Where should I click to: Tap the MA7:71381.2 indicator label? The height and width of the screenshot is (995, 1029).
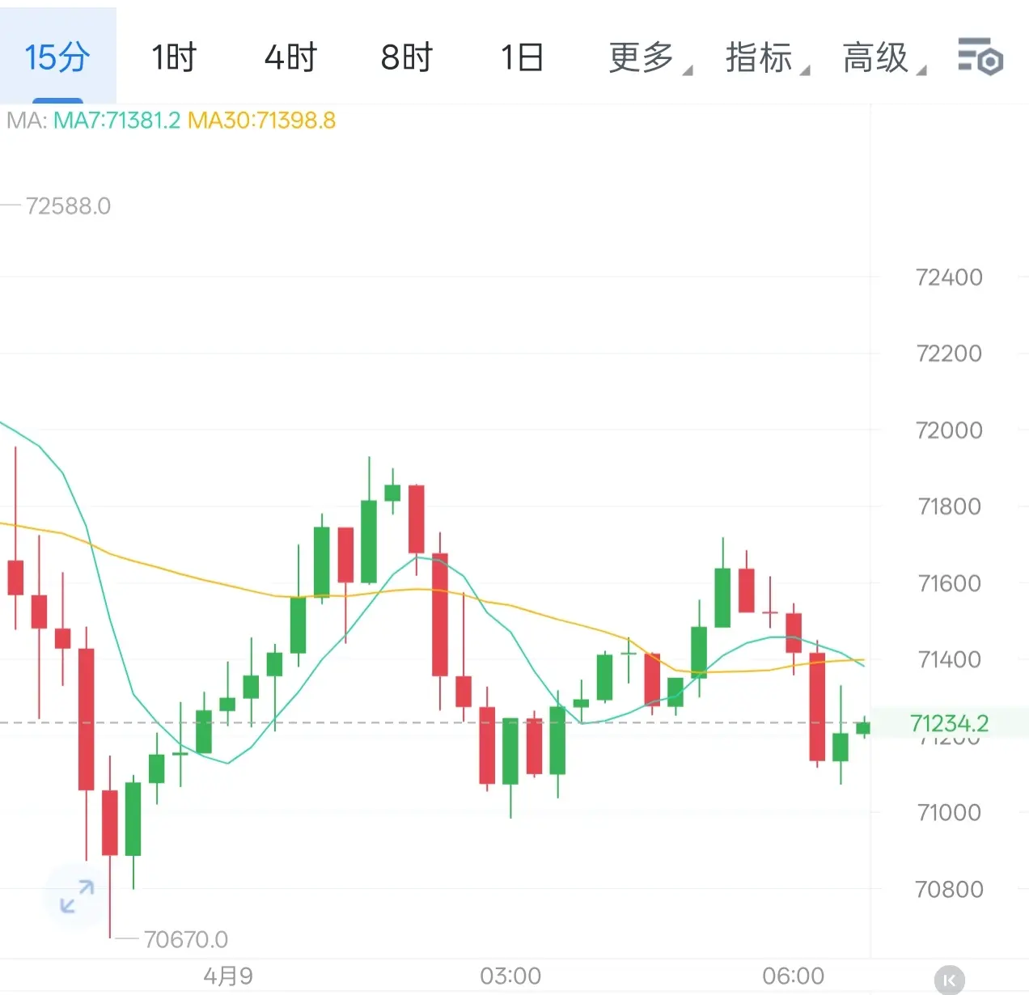(x=116, y=121)
